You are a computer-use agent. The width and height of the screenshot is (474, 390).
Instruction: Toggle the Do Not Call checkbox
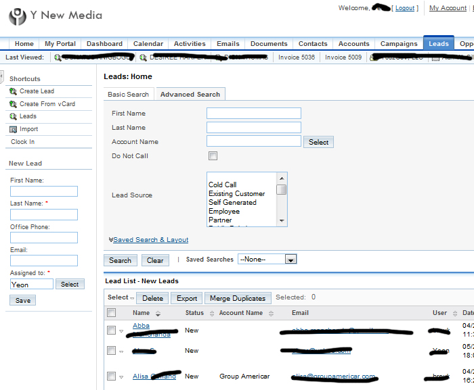click(x=213, y=156)
